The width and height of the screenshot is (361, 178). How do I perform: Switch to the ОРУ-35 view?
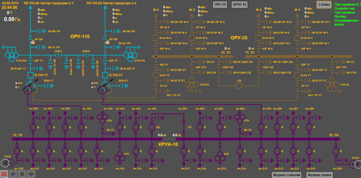(x=220, y=5)
